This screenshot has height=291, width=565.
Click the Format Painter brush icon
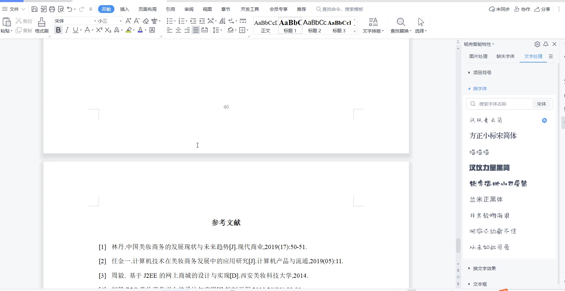pos(42,22)
